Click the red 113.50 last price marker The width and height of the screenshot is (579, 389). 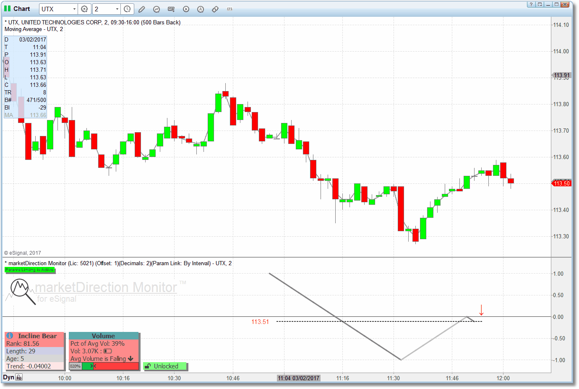[x=562, y=183]
